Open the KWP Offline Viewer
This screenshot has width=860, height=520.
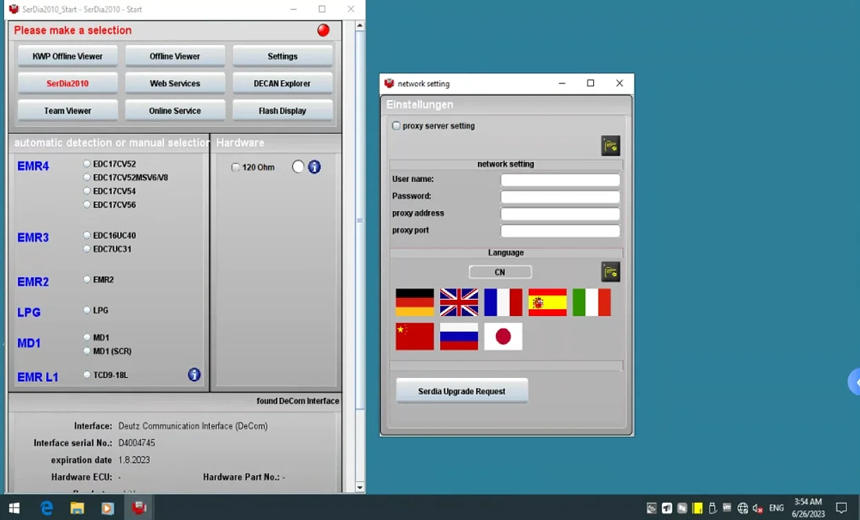[x=68, y=57]
